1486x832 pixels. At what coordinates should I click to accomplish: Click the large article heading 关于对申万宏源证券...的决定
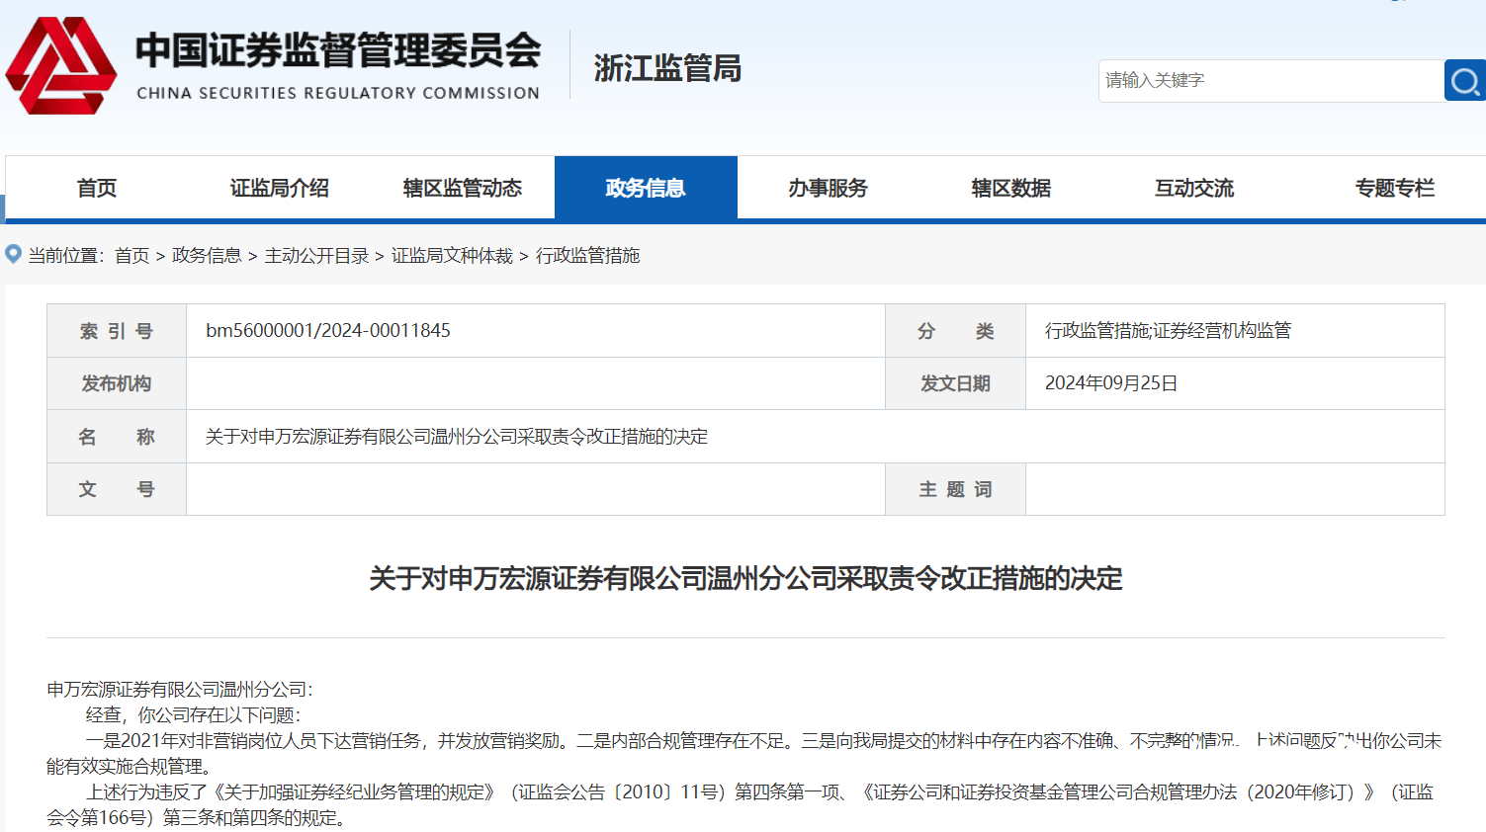point(745,578)
